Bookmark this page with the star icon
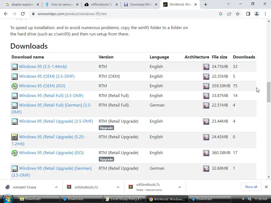The height and width of the screenshot is (203, 271). 238,14
